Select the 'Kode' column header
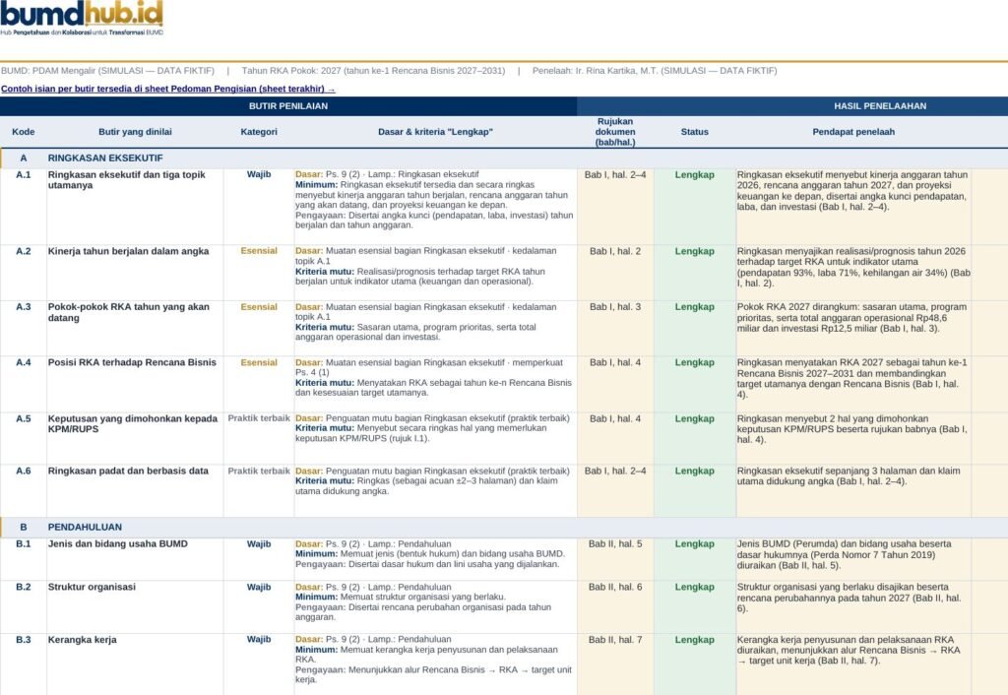The height and width of the screenshot is (695, 1008). pos(24,132)
